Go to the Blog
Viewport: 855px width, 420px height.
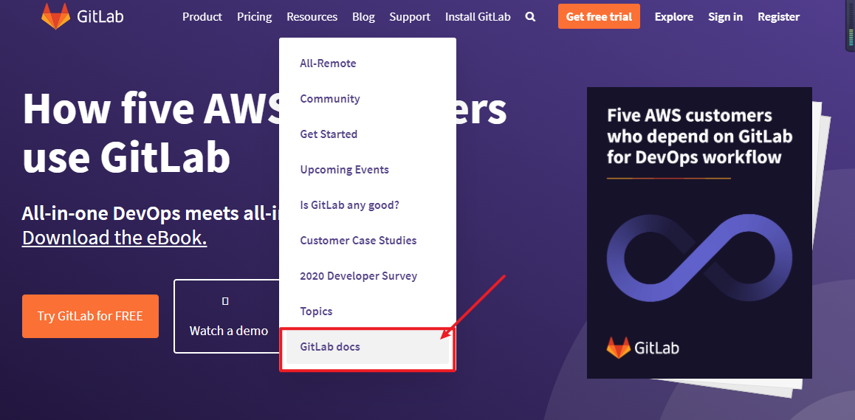click(363, 17)
